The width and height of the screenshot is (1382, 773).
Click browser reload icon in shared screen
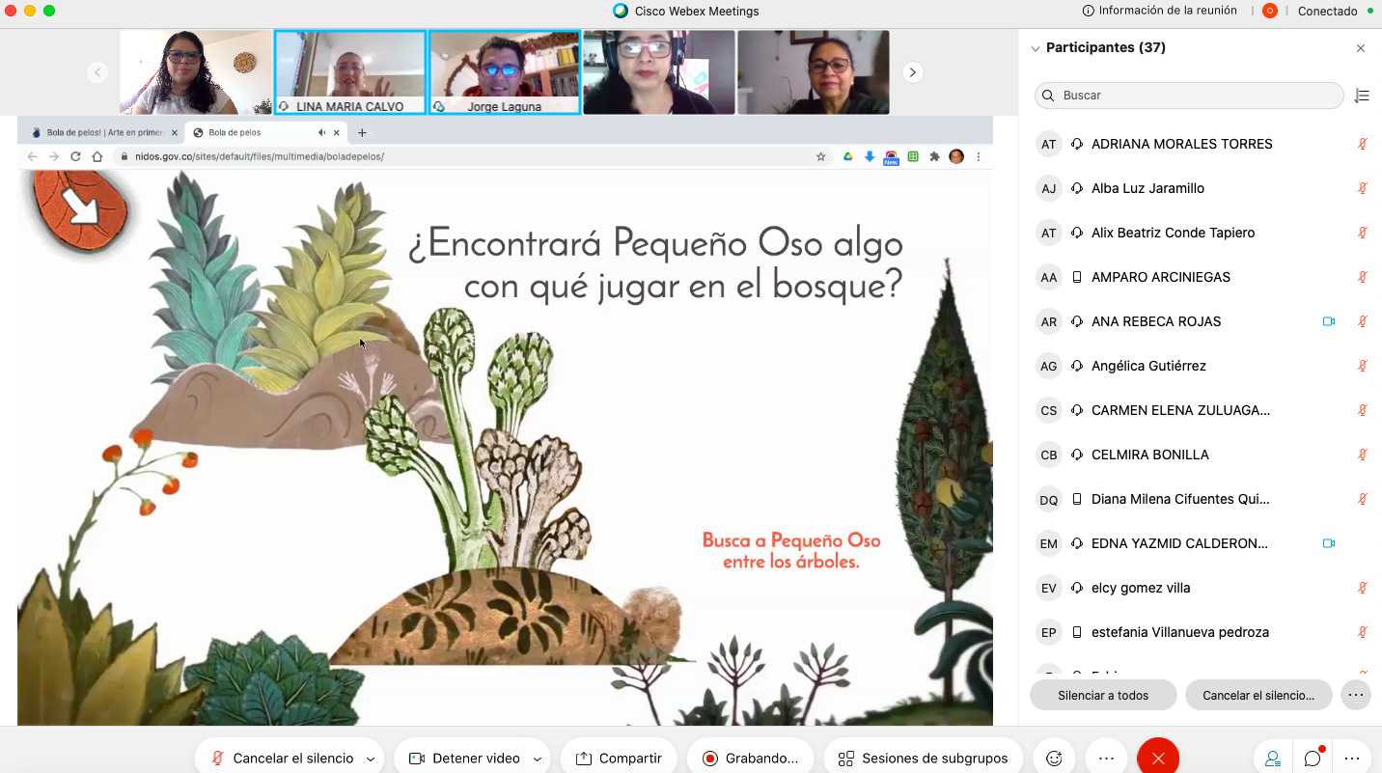pos(75,156)
